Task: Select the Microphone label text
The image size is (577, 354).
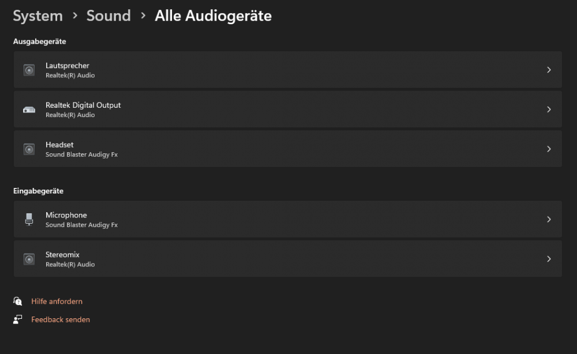Action: coord(66,215)
